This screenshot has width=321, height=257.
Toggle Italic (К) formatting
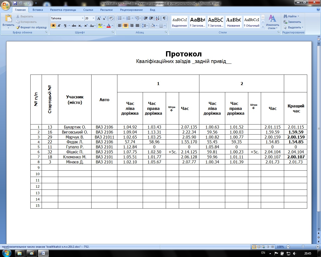click(59, 26)
